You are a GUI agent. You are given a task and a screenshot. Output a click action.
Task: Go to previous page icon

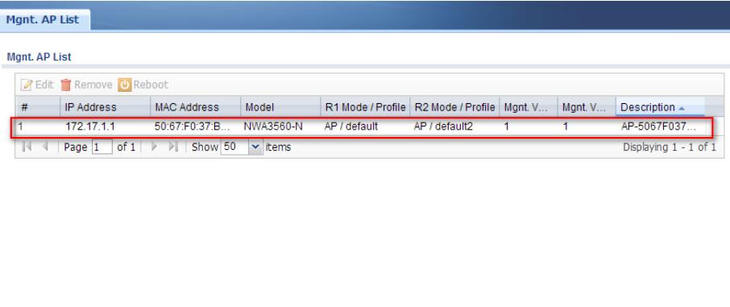(x=45, y=147)
